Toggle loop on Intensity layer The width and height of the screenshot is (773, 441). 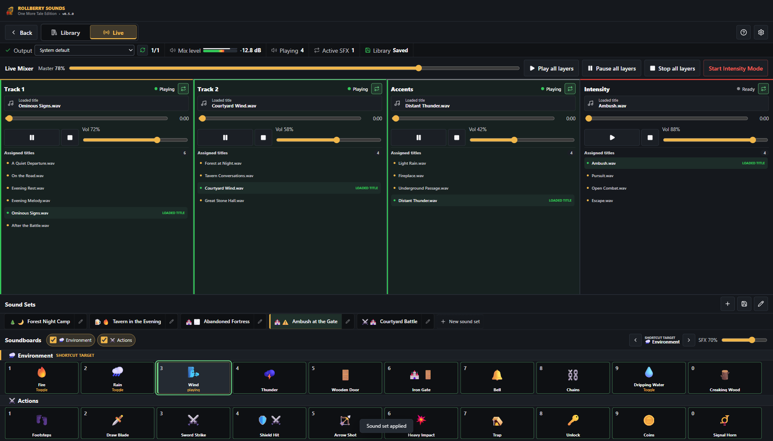point(763,89)
